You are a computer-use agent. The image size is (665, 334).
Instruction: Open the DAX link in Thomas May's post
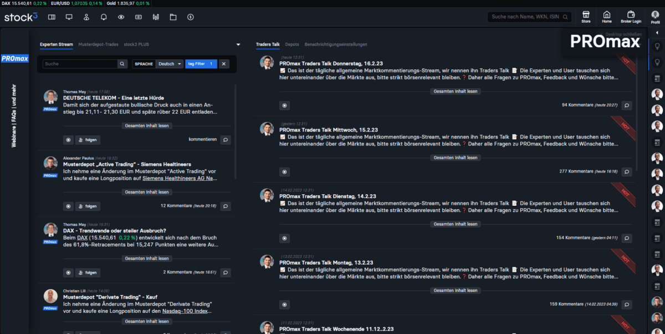tap(82, 237)
